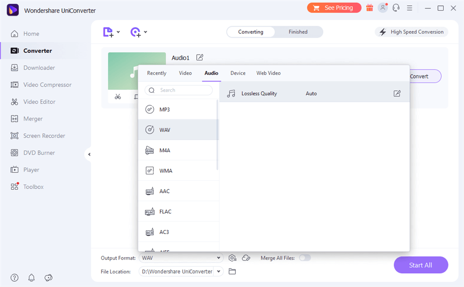Image resolution: width=464 pixels, height=287 pixels.
Task: Choose the WMA audio format
Action: click(x=178, y=171)
